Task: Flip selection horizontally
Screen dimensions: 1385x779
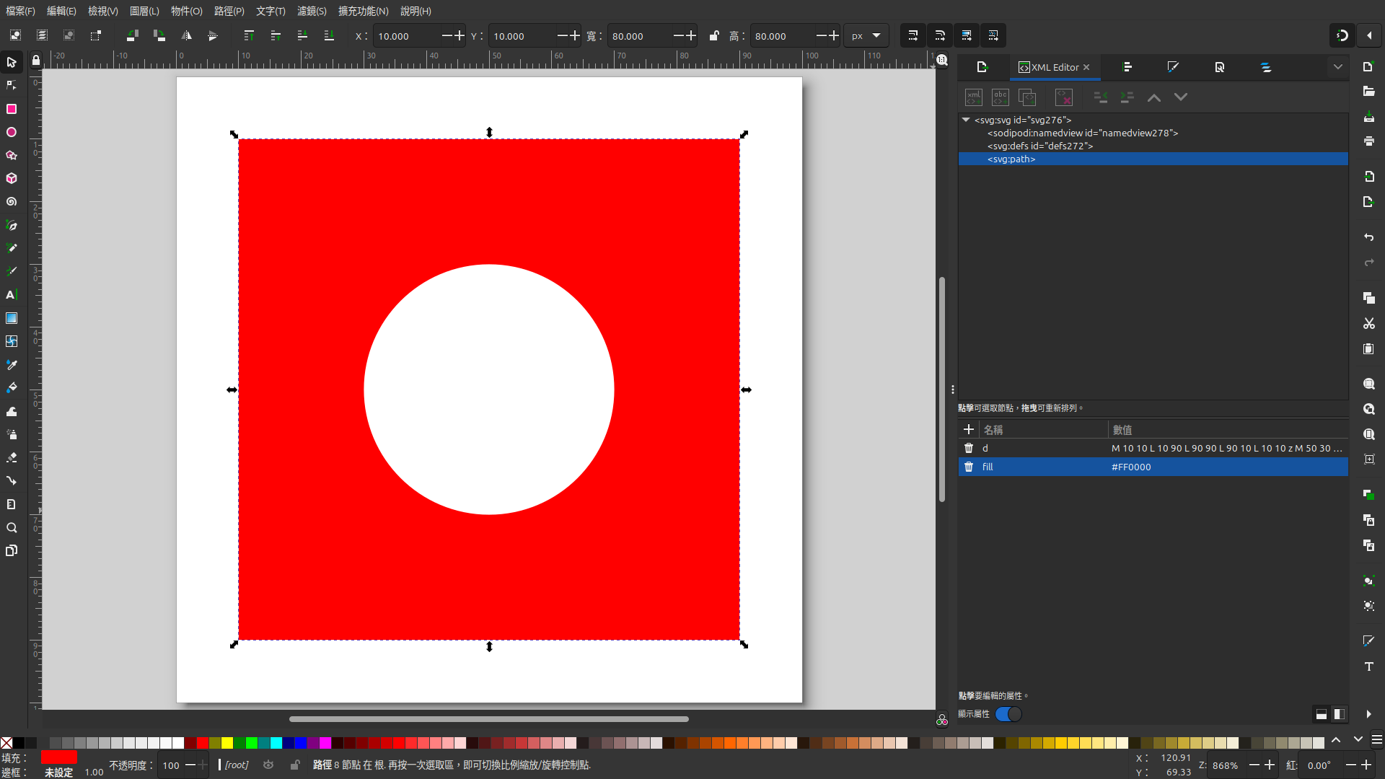Action: pyautogui.click(x=187, y=35)
